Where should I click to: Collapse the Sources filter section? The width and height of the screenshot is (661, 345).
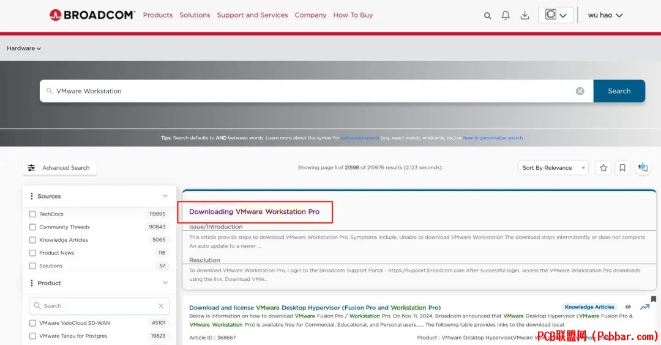165,196
